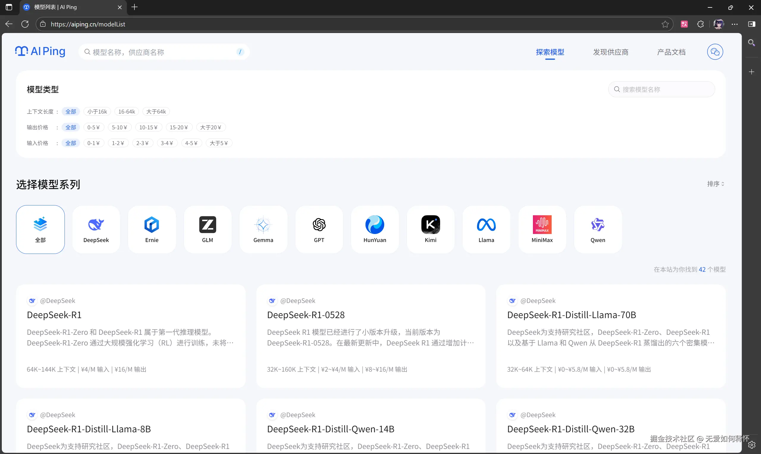Select the MiniMax model series
The height and width of the screenshot is (454, 761).
point(542,229)
